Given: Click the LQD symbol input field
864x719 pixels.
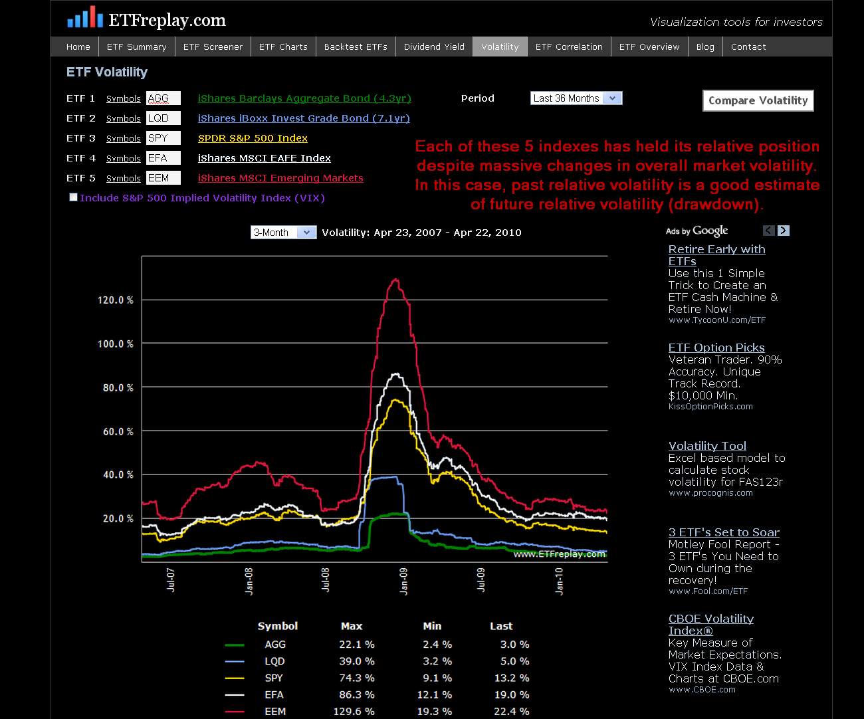Looking at the screenshot, I should tap(163, 118).
